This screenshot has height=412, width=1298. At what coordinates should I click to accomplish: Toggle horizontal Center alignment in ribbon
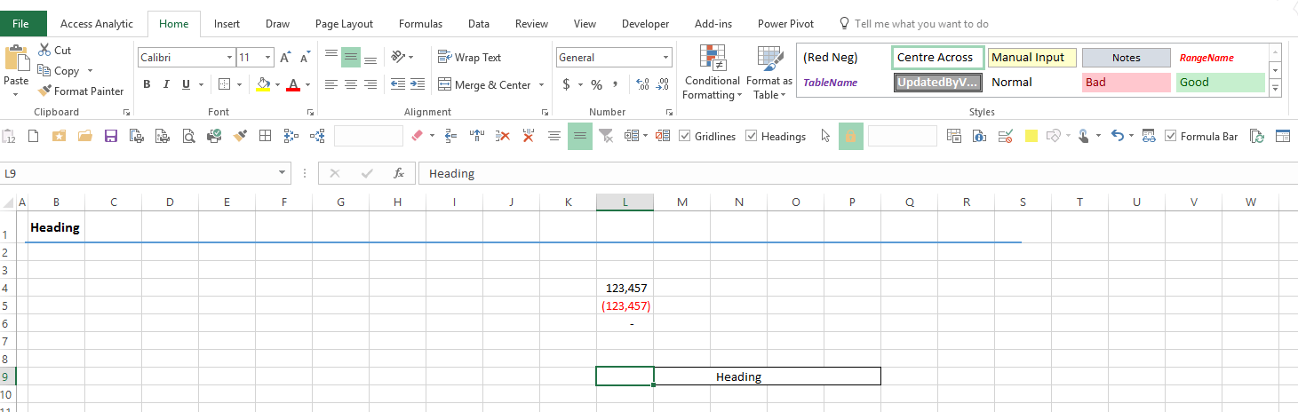click(x=351, y=84)
